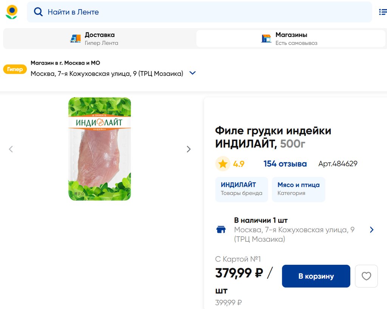Open ИНДИЛАЙТ brand products chip

click(241, 189)
